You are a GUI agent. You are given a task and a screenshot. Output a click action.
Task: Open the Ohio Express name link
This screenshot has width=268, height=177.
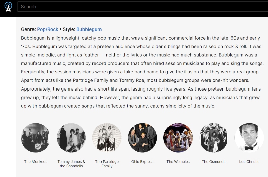coord(142,162)
